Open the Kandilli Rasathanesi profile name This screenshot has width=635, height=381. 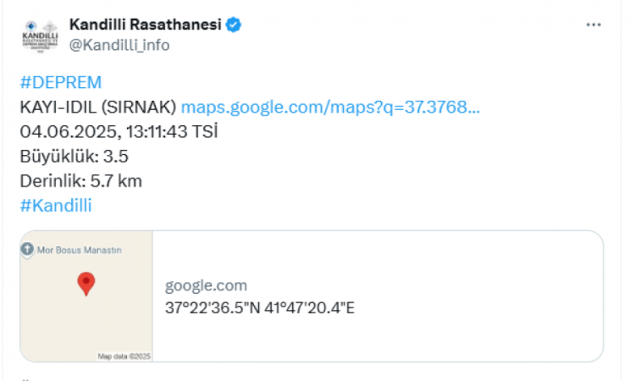(x=144, y=25)
